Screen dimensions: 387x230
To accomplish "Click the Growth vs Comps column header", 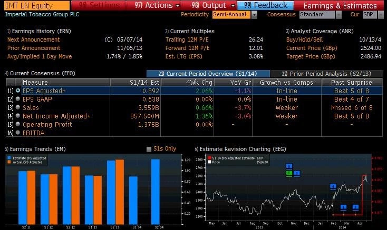I will pyautogui.click(x=287, y=82).
